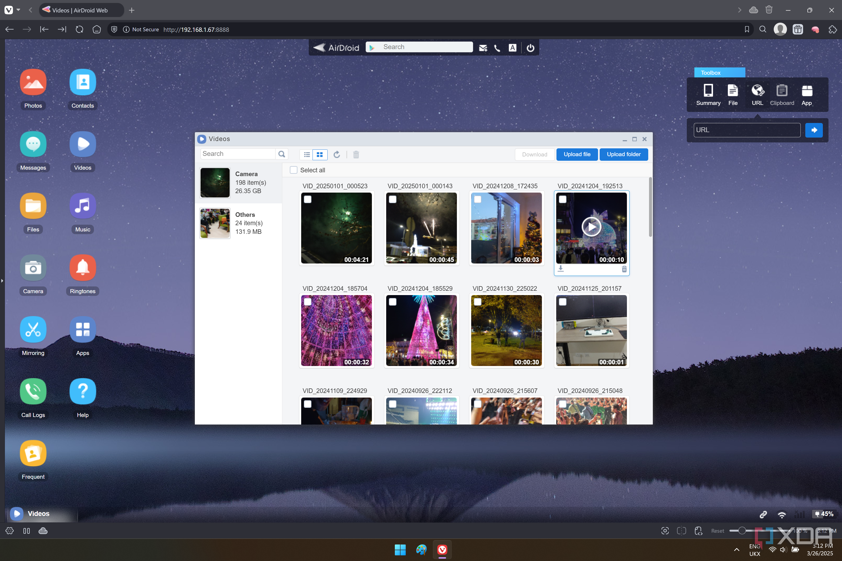Open the Ringtones desktop icon

(x=83, y=268)
